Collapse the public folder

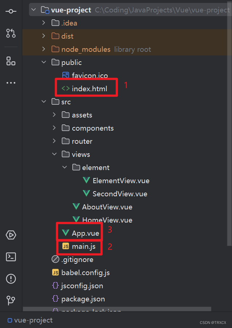(44, 62)
